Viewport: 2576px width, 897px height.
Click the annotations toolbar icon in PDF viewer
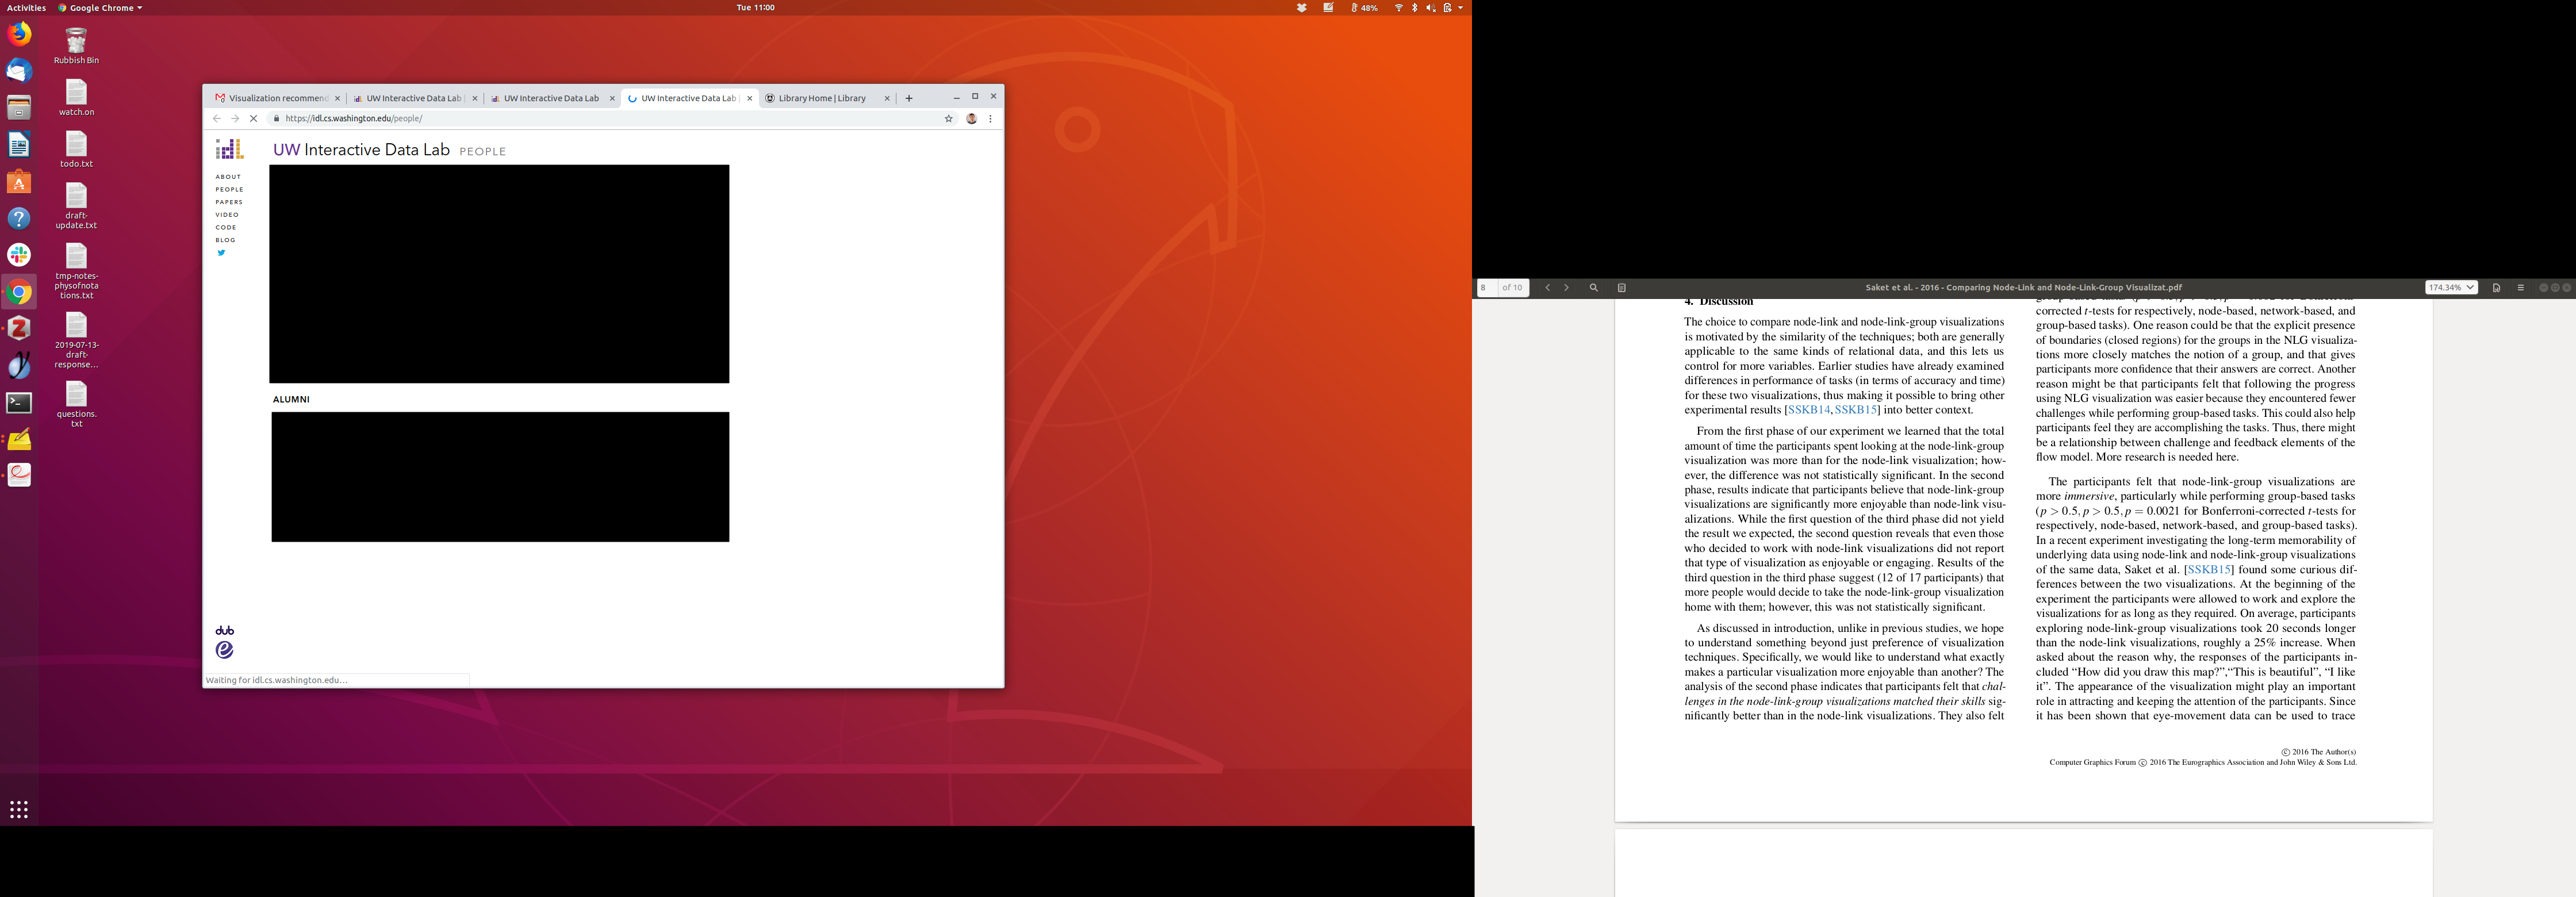click(1621, 288)
